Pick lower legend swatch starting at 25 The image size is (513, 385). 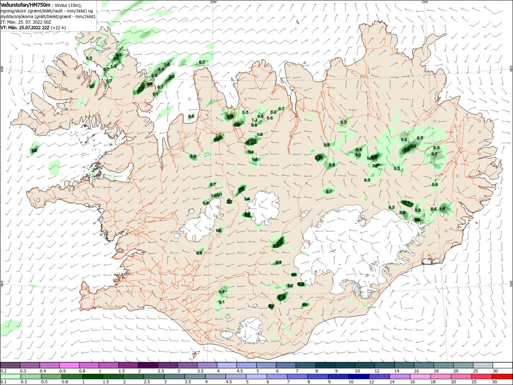pyautogui.click(x=481, y=377)
